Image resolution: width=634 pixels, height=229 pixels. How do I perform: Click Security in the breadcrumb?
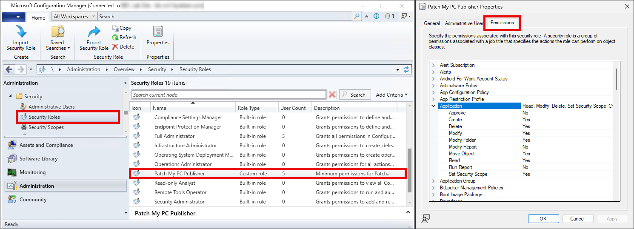point(157,69)
